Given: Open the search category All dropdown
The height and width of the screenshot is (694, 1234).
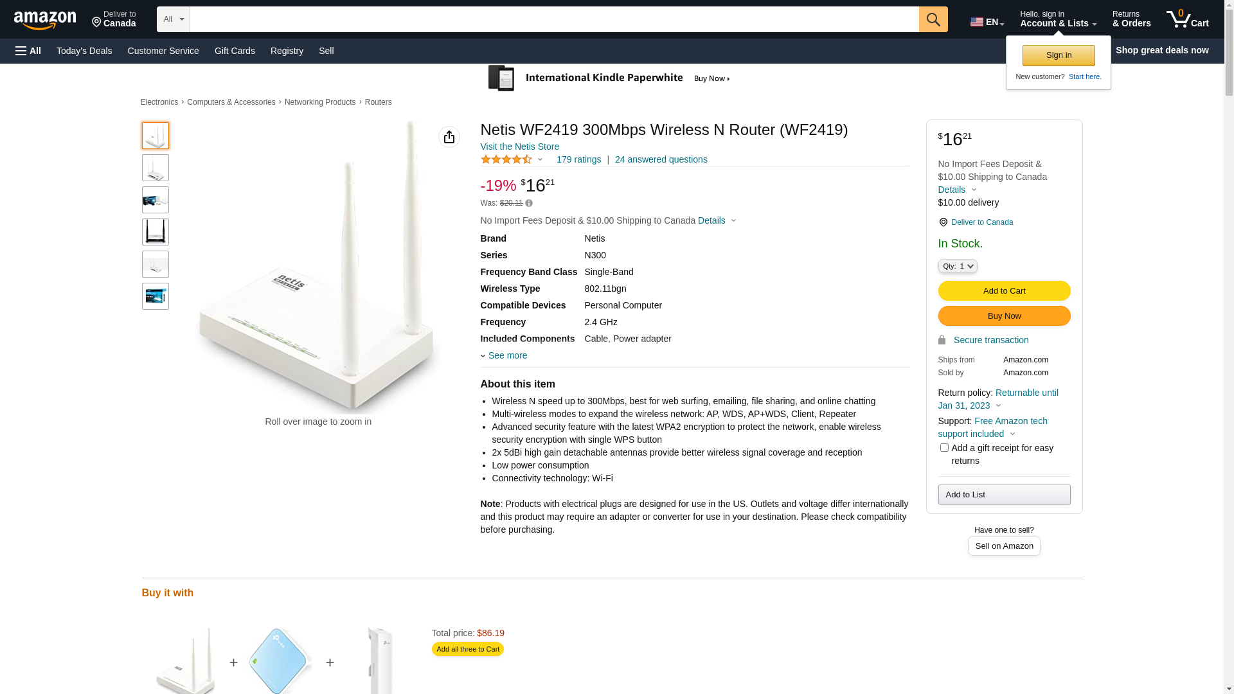Looking at the screenshot, I should (173, 19).
